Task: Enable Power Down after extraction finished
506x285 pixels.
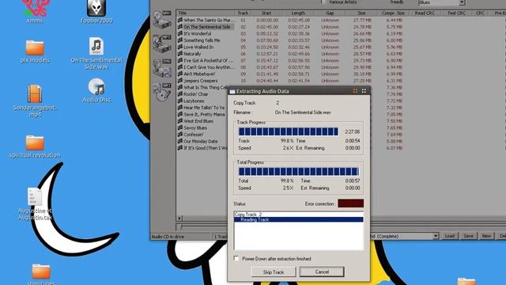Action: tap(236, 259)
